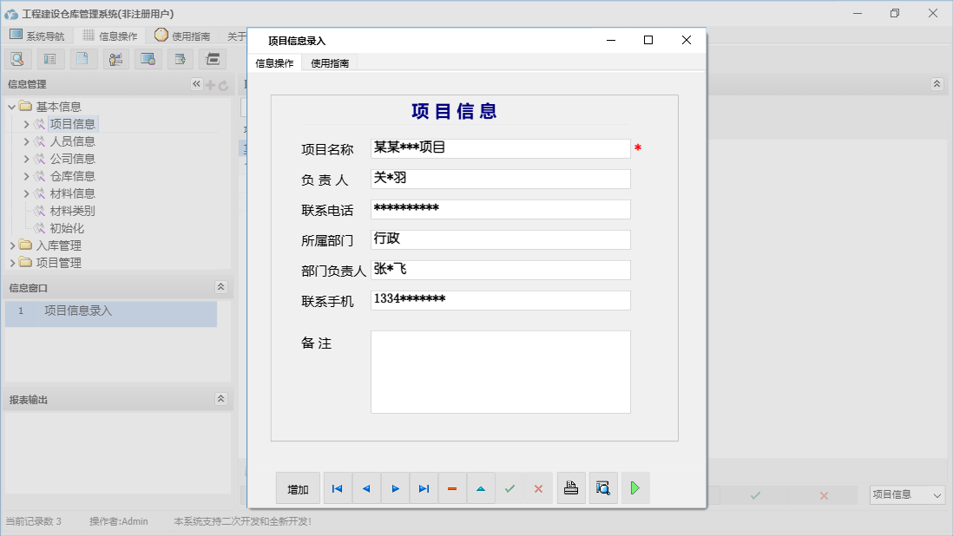The height and width of the screenshot is (536, 953).
Task: Delete current record with red minus icon
Action: coord(452,487)
